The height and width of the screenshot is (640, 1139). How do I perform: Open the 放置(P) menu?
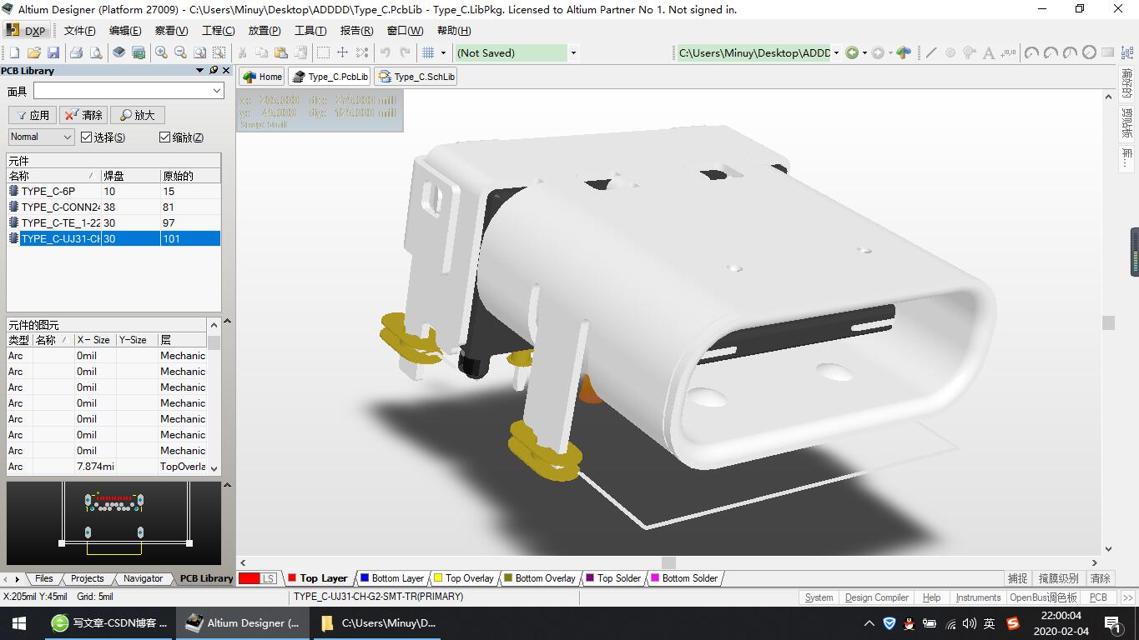[265, 31]
